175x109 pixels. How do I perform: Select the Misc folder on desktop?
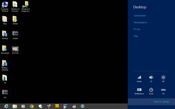click(x=5, y=20)
